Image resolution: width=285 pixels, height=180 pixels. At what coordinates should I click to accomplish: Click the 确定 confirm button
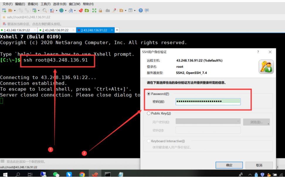point(229,165)
